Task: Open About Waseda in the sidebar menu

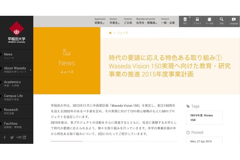Action: (x=16, y=70)
